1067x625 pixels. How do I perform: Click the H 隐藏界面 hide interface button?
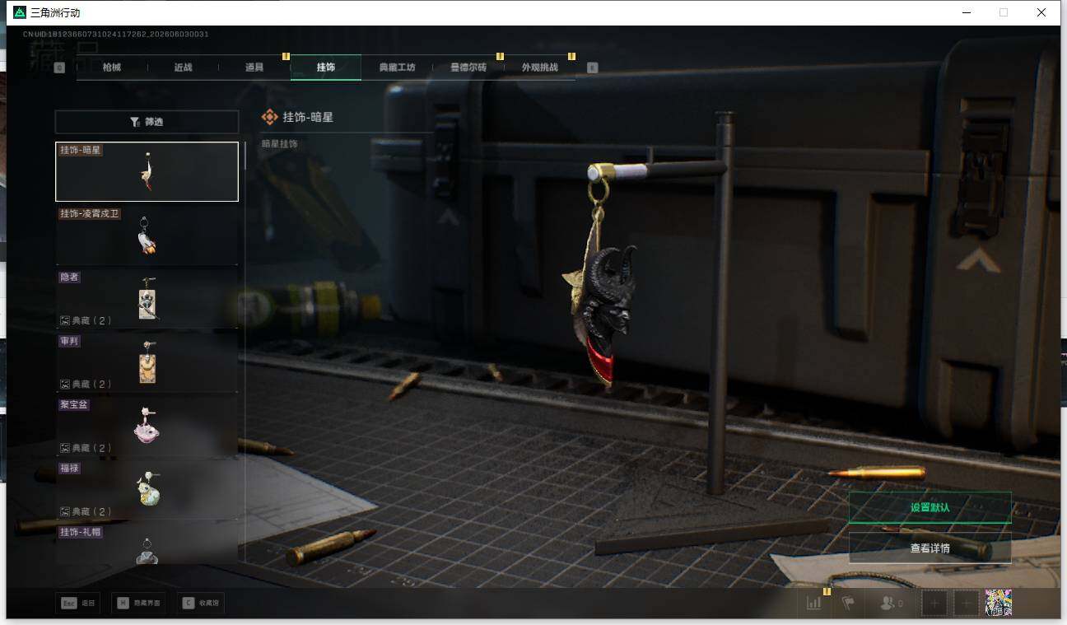138,604
